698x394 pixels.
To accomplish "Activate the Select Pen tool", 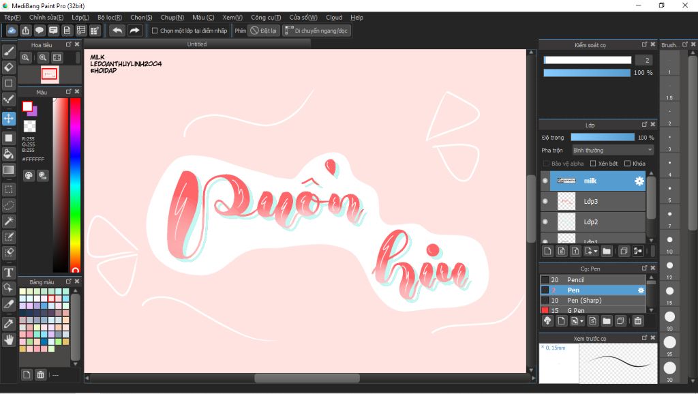I will click(8, 237).
